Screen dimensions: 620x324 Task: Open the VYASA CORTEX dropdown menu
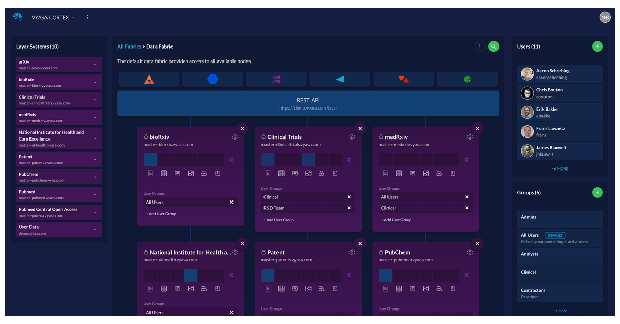click(53, 17)
